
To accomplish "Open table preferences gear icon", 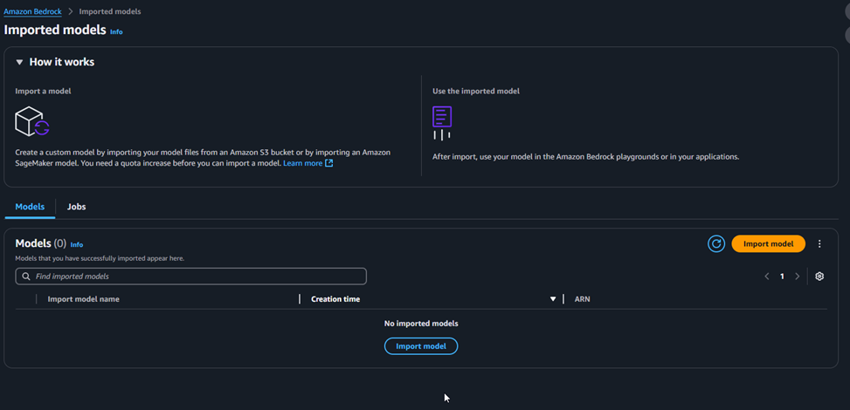I will (819, 277).
